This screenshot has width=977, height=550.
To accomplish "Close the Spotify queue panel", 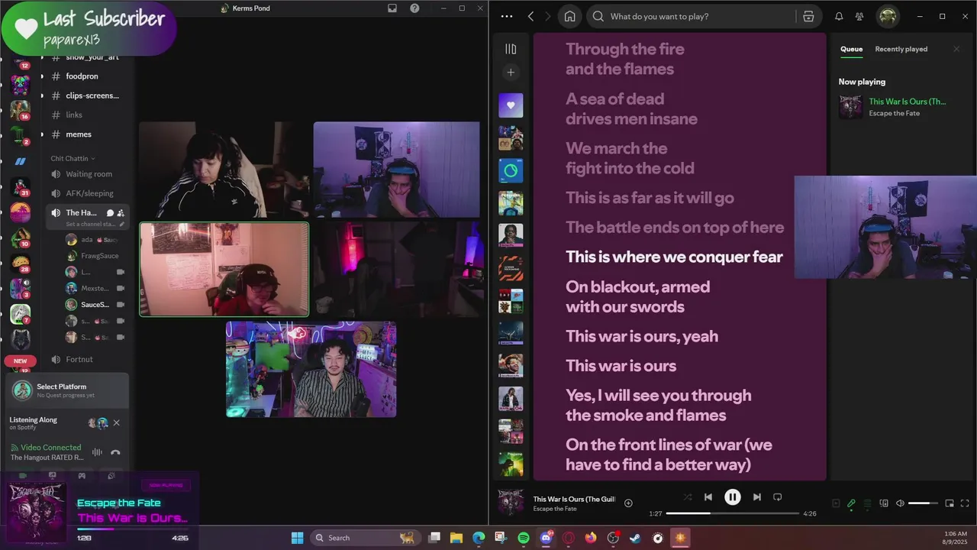I will 956,49.
